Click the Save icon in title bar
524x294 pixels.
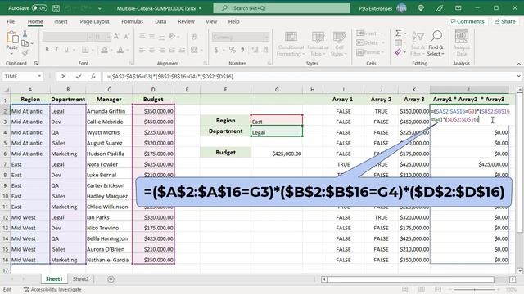coord(56,8)
